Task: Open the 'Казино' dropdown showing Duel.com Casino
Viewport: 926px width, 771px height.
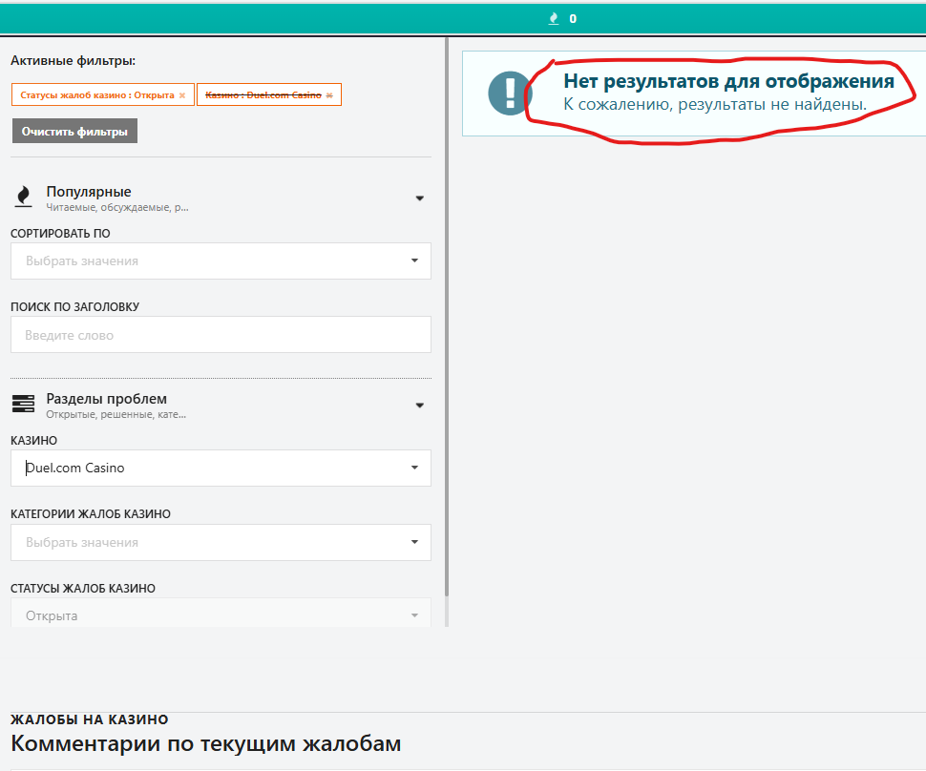Action: pos(221,468)
